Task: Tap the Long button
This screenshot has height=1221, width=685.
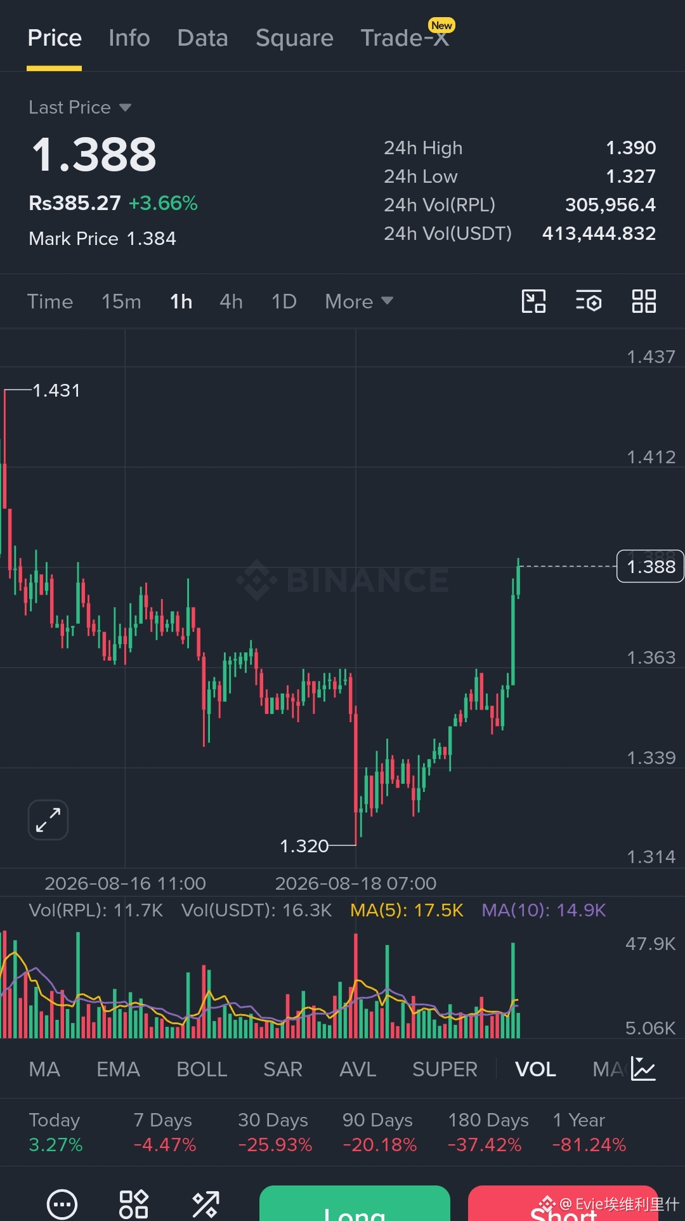Action: click(355, 1203)
